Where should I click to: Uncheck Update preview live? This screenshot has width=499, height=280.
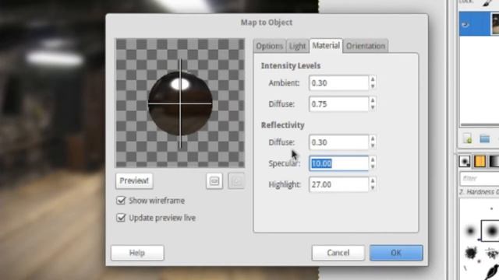(121, 218)
